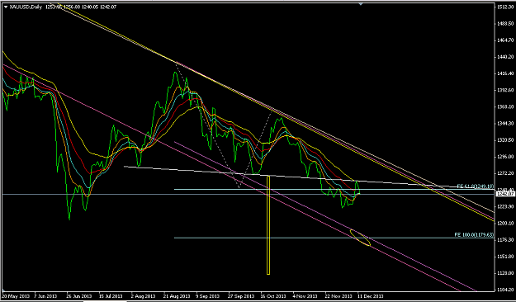Click the 1320.50 price scale label
Image resolution: width=516 pixels, height=302 pixels.
click(506, 140)
